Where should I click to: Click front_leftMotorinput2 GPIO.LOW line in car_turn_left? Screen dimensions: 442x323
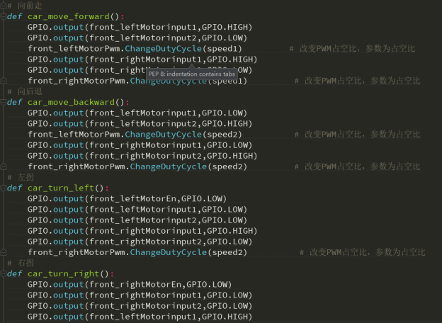click(x=137, y=220)
